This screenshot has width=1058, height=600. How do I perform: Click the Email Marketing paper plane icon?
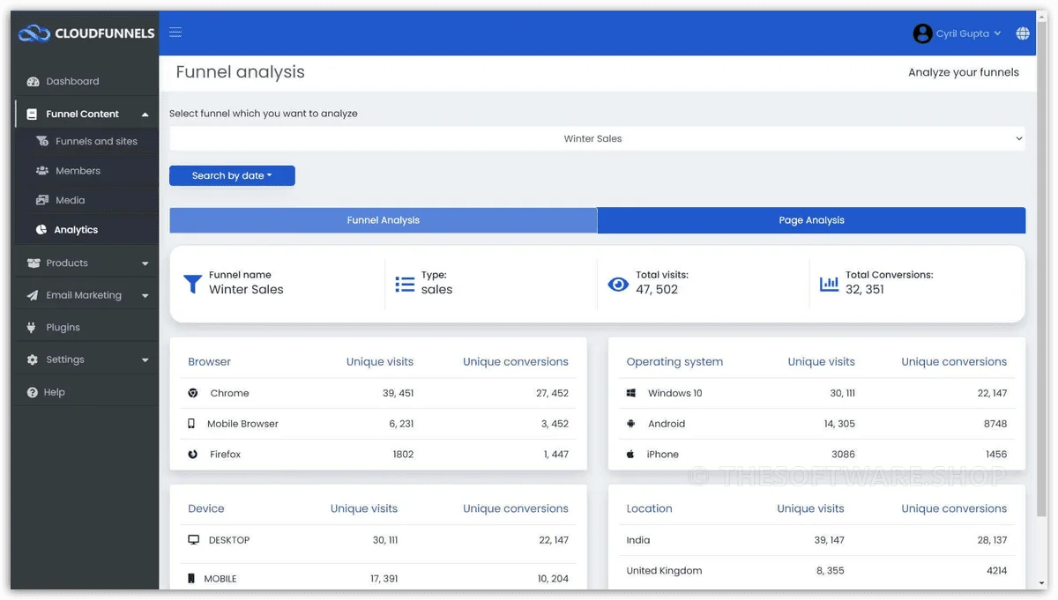(33, 295)
